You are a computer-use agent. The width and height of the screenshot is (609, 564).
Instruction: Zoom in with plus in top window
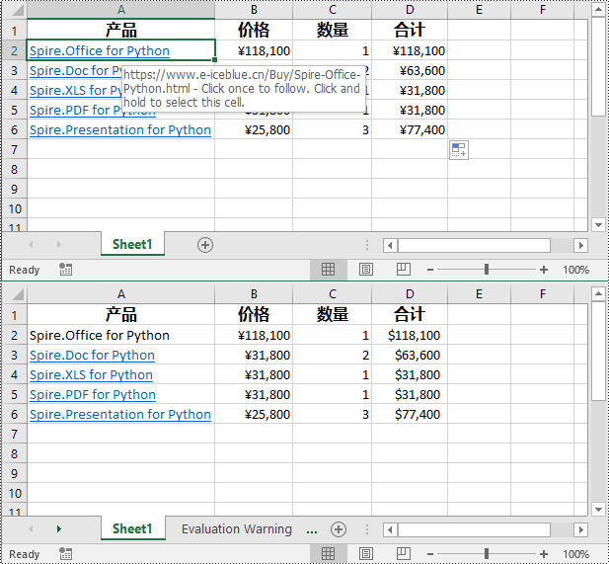point(544,270)
